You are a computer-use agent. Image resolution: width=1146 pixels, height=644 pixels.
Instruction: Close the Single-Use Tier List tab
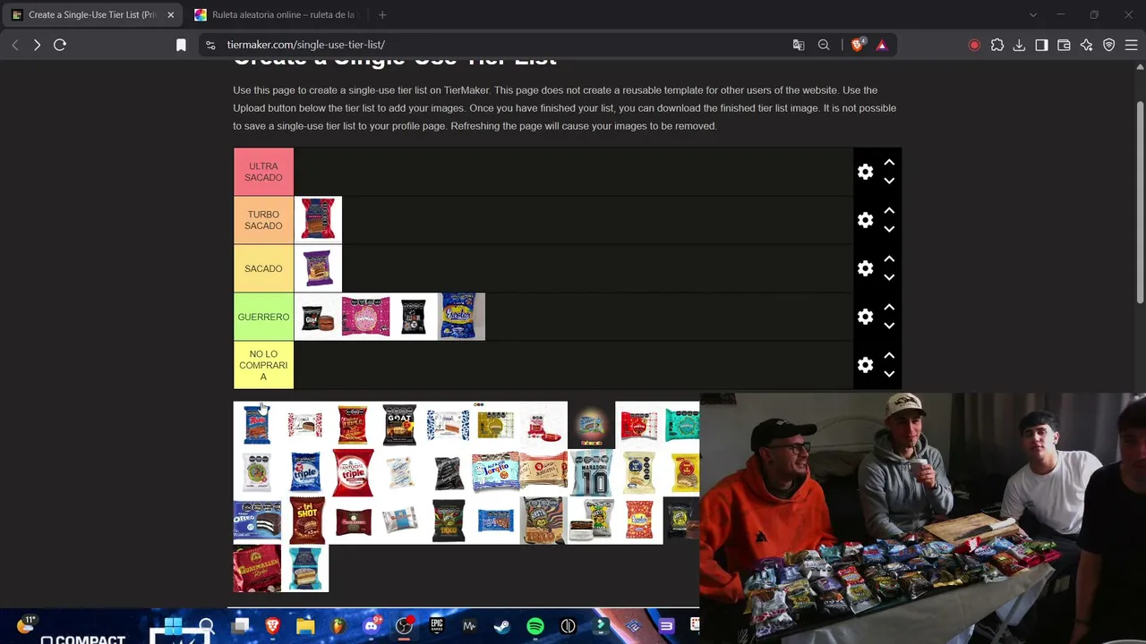170,15
